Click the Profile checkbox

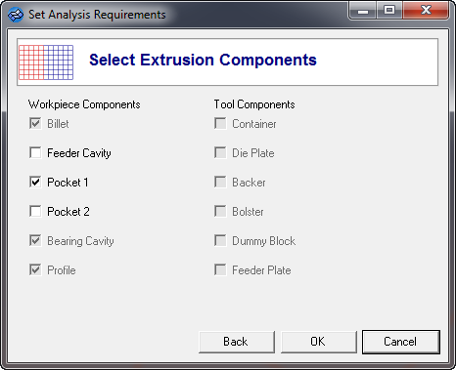tap(35, 269)
